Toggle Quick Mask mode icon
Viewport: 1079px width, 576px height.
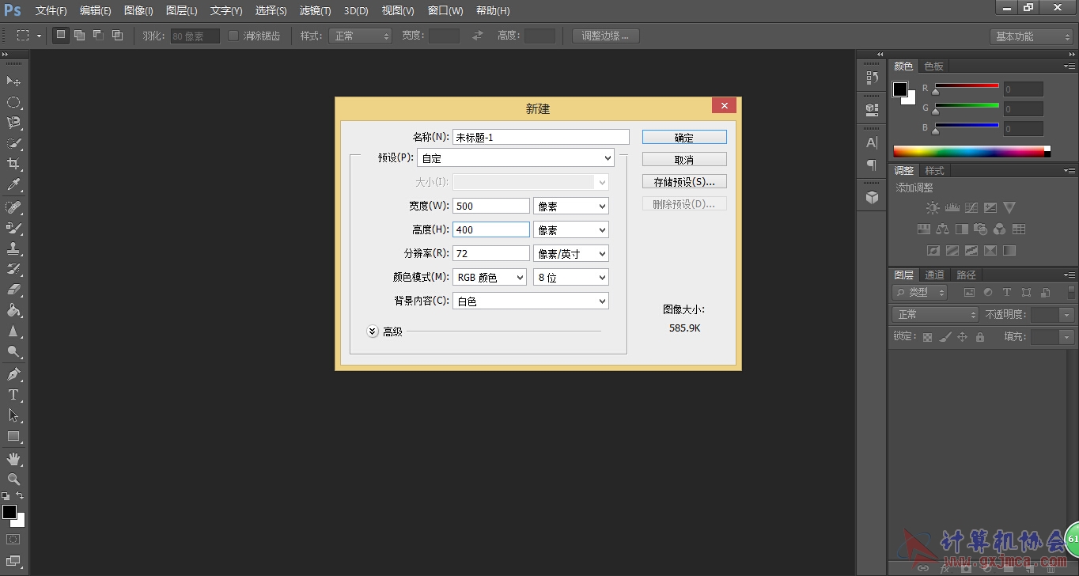(x=13, y=540)
